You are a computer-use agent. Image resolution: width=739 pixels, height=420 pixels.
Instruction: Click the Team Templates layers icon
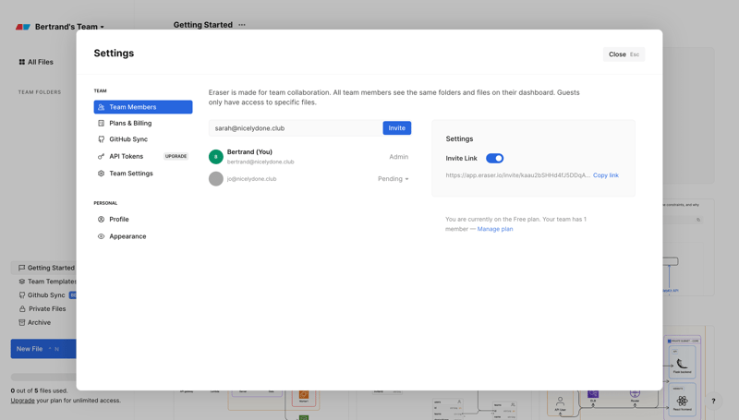click(21, 282)
